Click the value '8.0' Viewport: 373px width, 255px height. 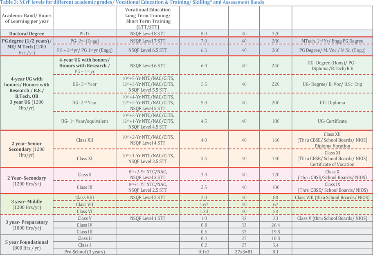click(204, 34)
